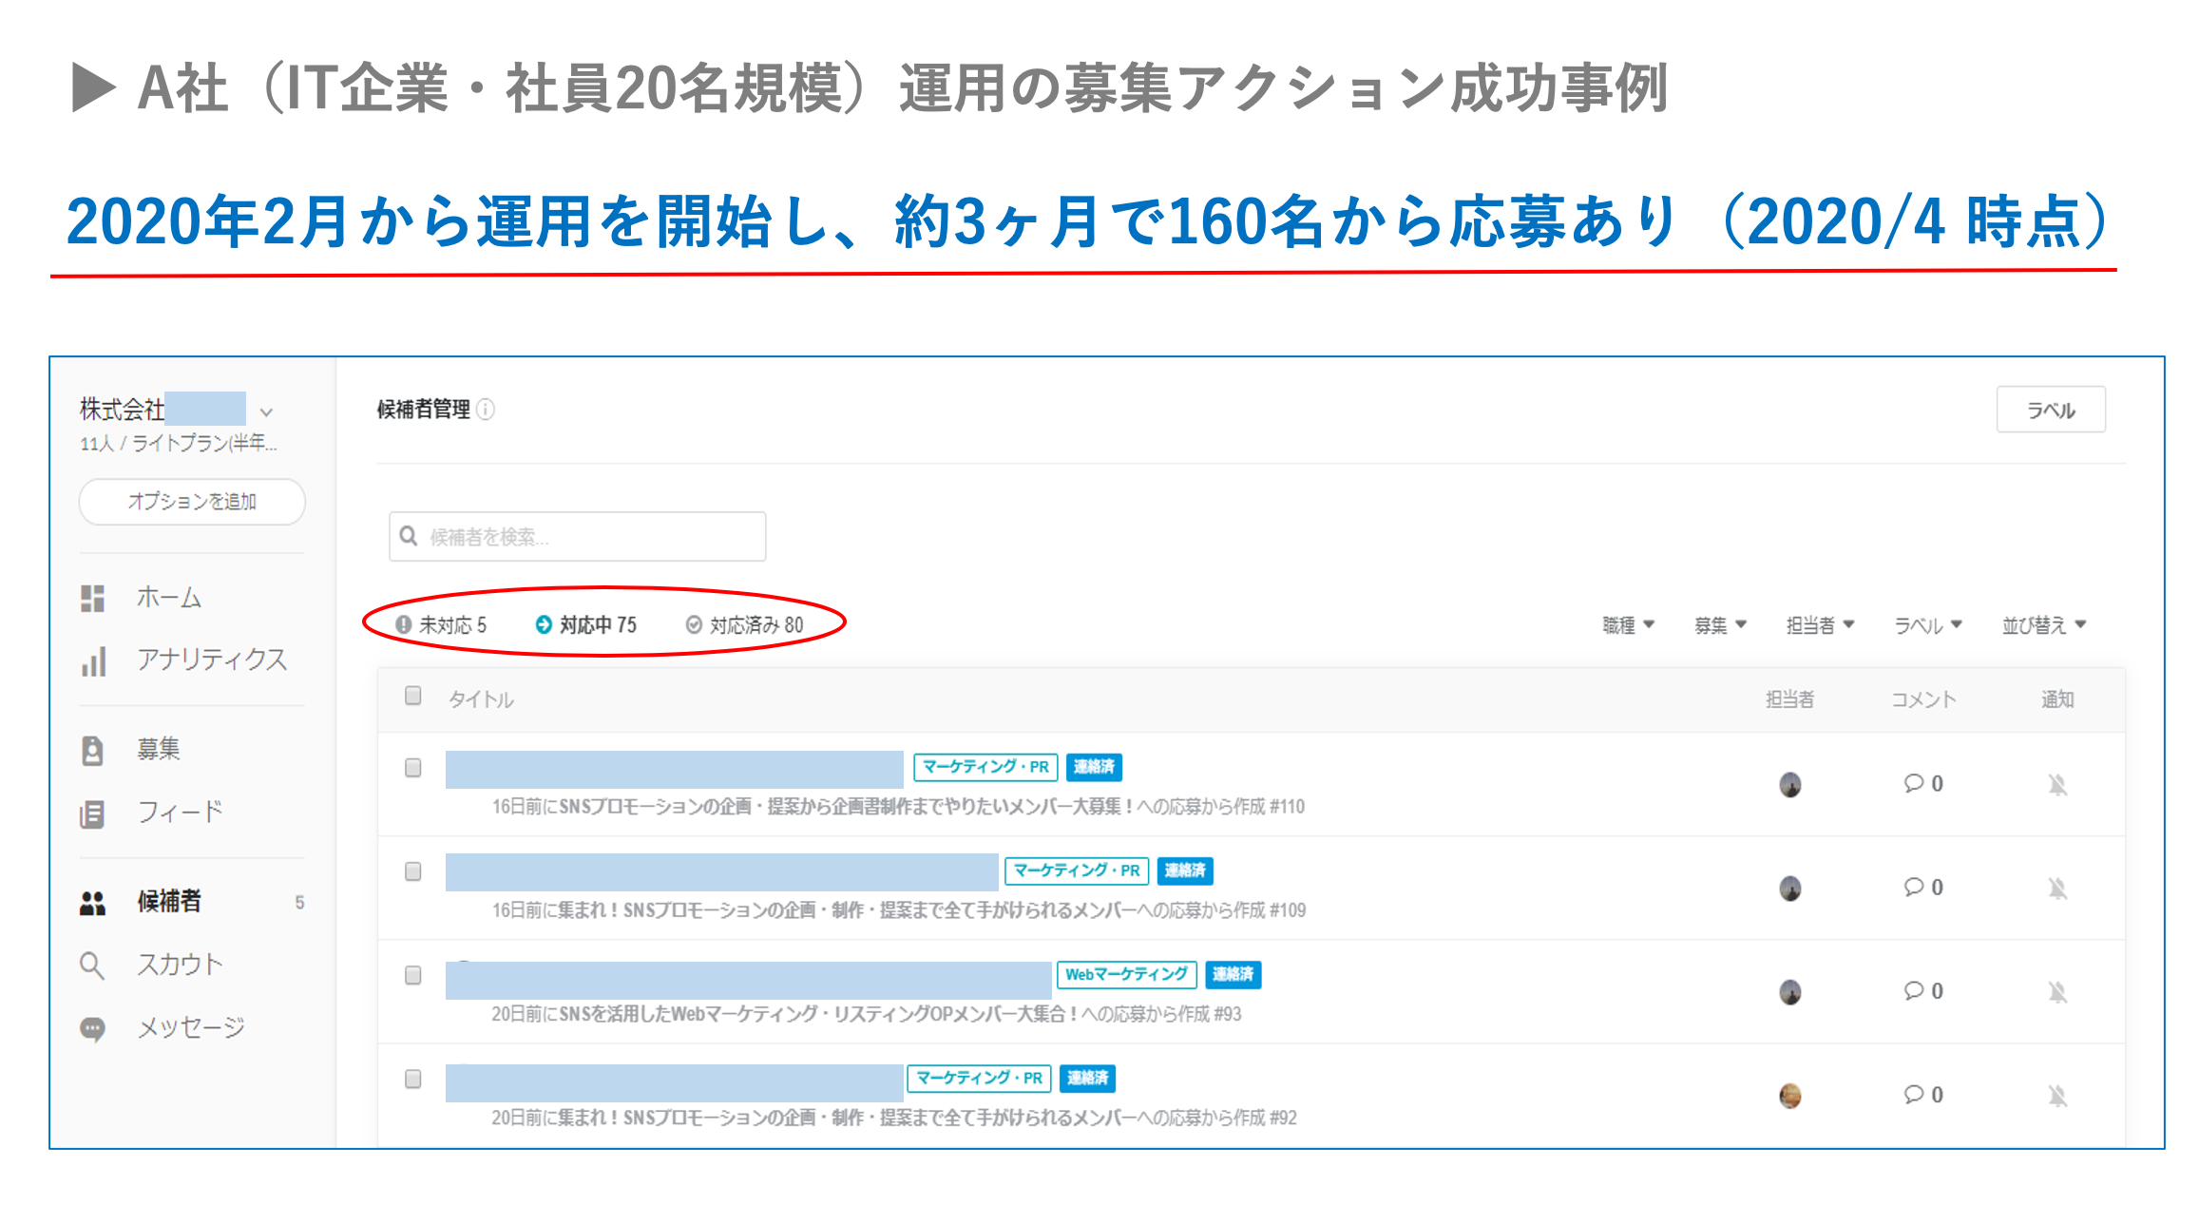Image resolution: width=2199 pixels, height=1205 pixels.
Task: Click the オプションを追加 button
Action: [x=192, y=502]
